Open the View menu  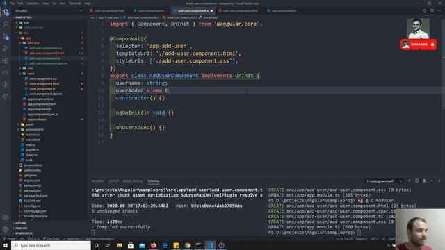pos(45,3)
